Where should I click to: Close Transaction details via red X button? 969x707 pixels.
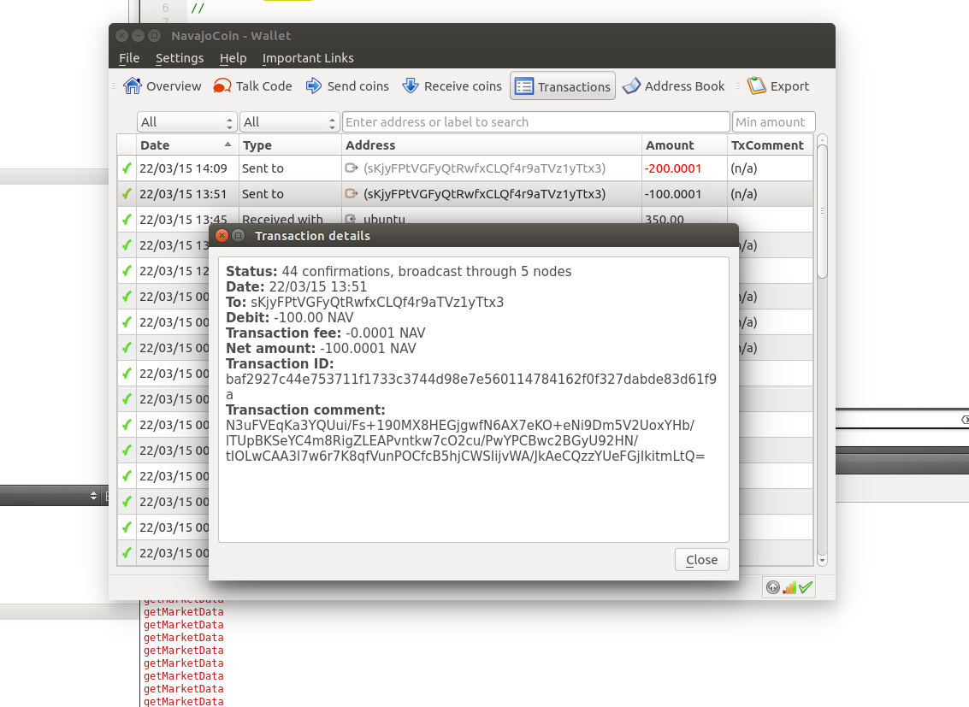click(222, 235)
